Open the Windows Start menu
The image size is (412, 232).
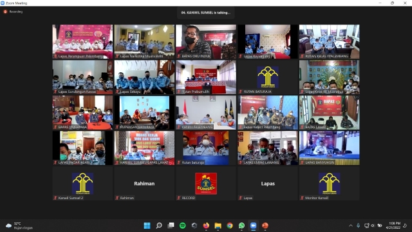tap(147, 226)
